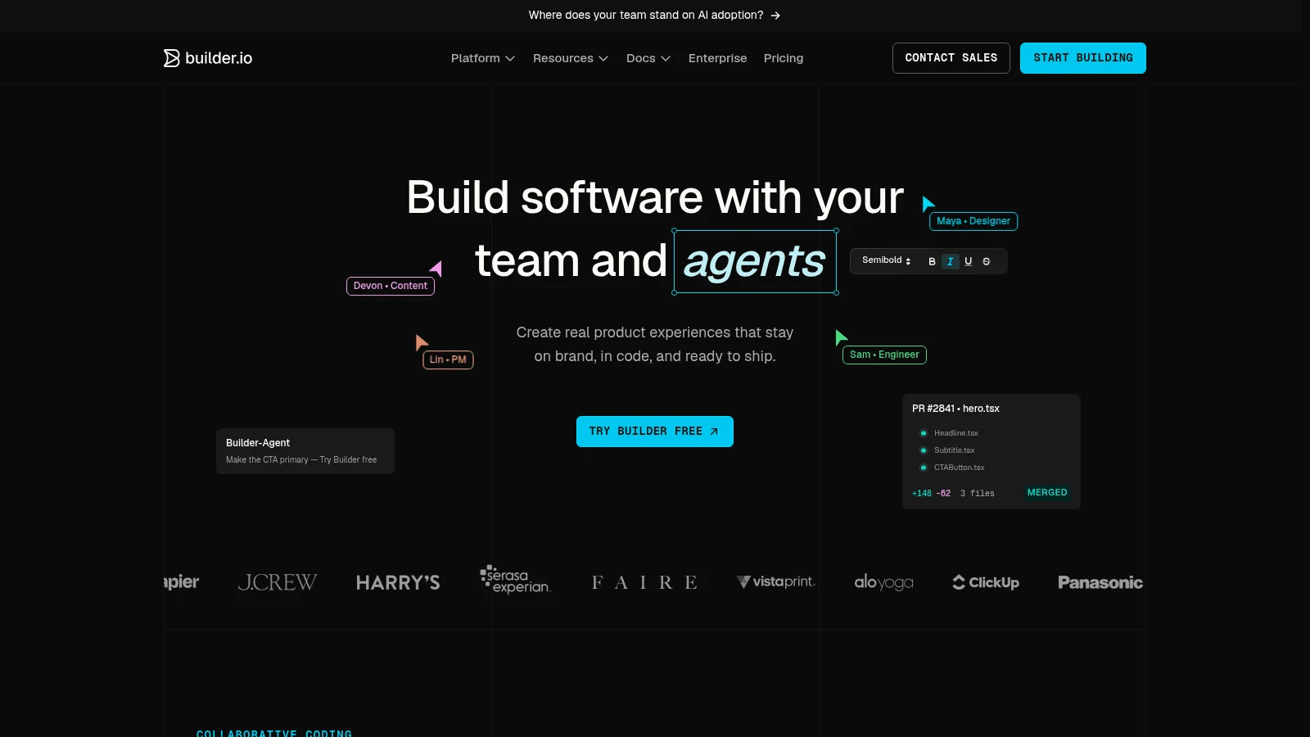Click the Faire logo
The width and height of the screenshot is (1310, 737).
point(644,582)
